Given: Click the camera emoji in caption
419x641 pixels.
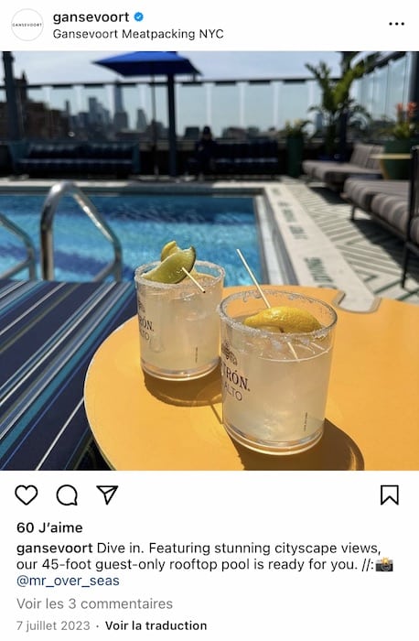Looking at the screenshot, I should pos(384,565).
